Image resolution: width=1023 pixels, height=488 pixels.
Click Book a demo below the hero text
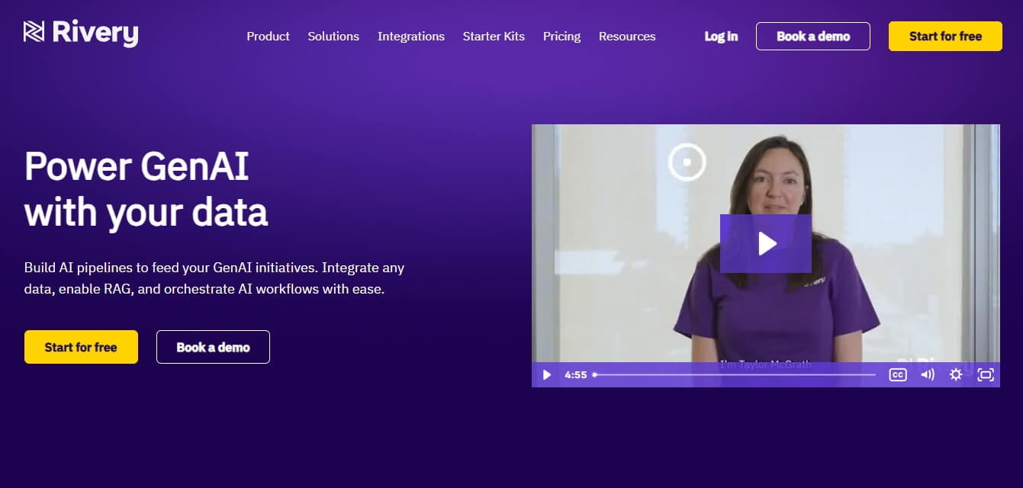click(213, 347)
